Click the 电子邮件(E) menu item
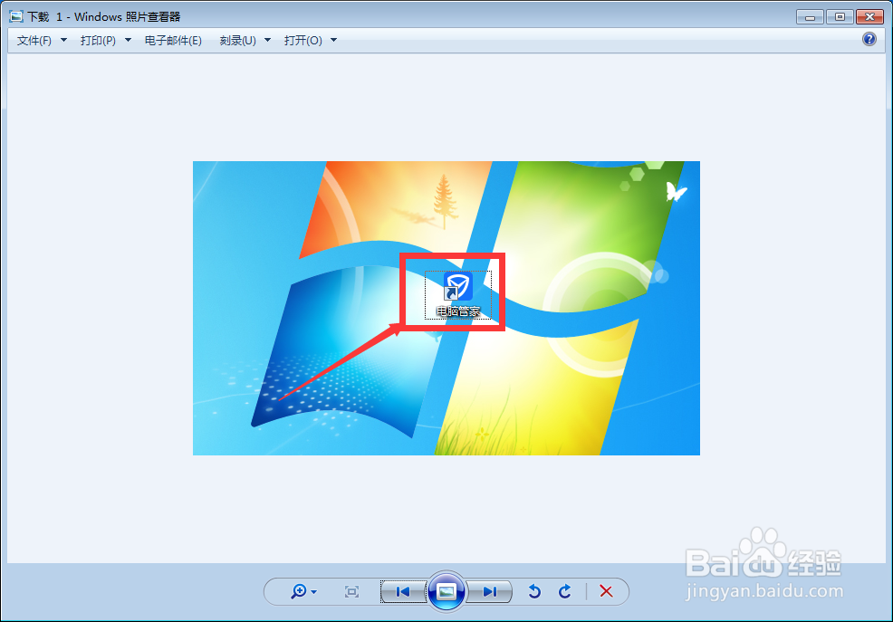 click(x=173, y=41)
